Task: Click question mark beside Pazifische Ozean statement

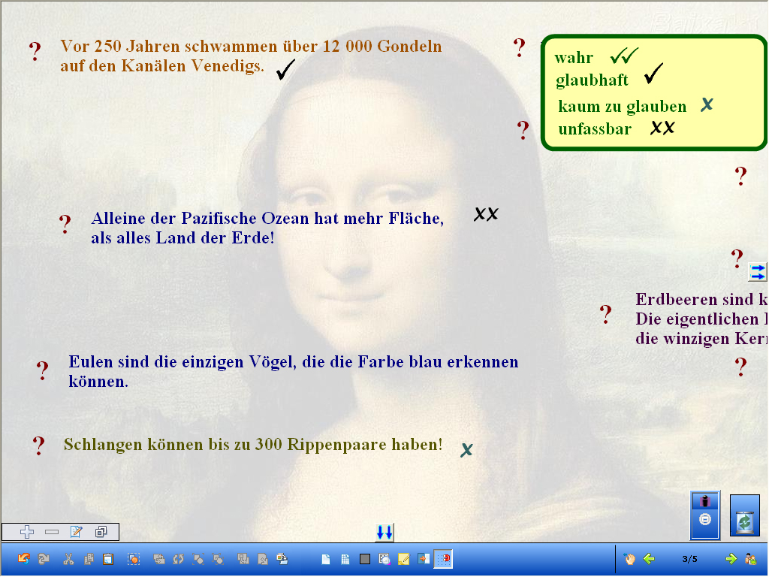Action: coord(65,224)
